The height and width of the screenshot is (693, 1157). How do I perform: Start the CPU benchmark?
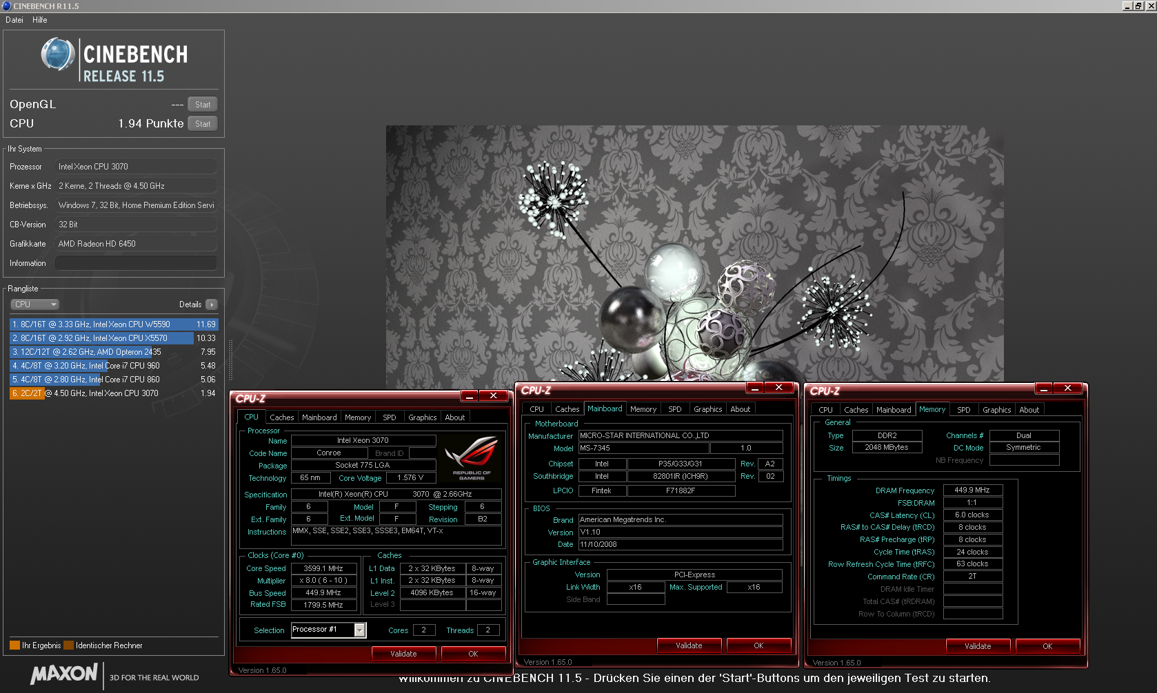[203, 124]
